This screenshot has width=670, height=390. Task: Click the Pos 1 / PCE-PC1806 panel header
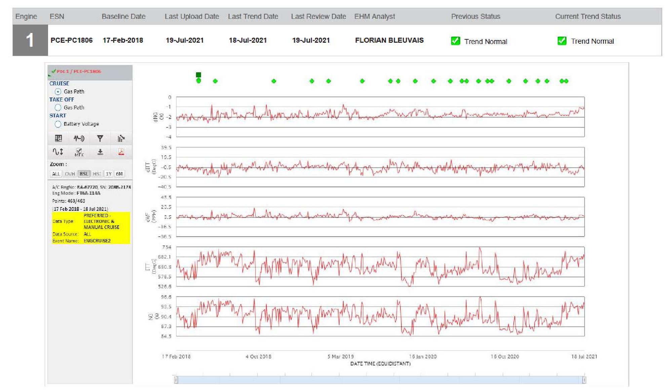(x=79, y=71)
